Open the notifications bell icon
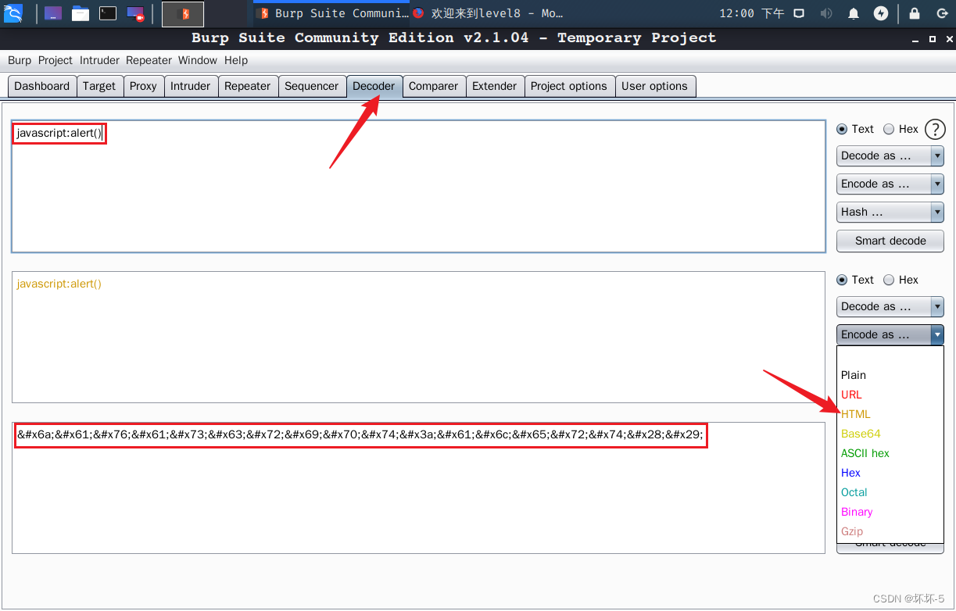Screen dimensions: 956x611 pos(854,13)
